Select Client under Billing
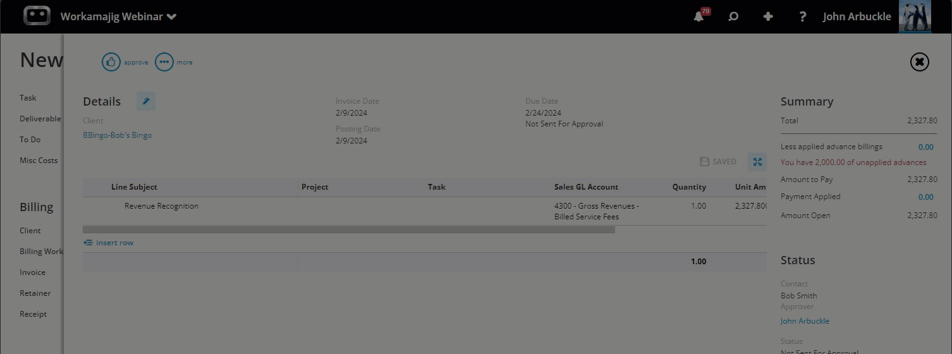Viewport: 952px width, 354px height. 30,231
